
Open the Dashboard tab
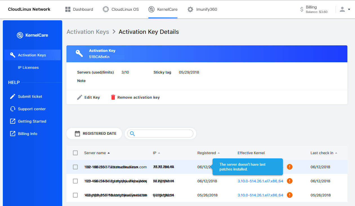click(x=79, y=9)
